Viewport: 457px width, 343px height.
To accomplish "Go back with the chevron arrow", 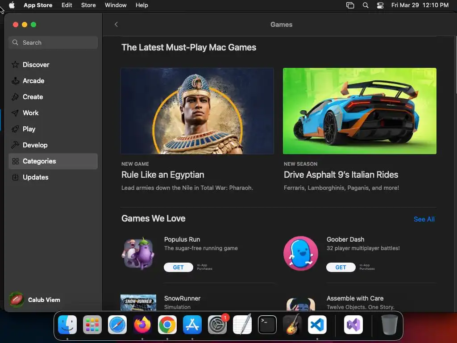I will click(x=116, y=24).
